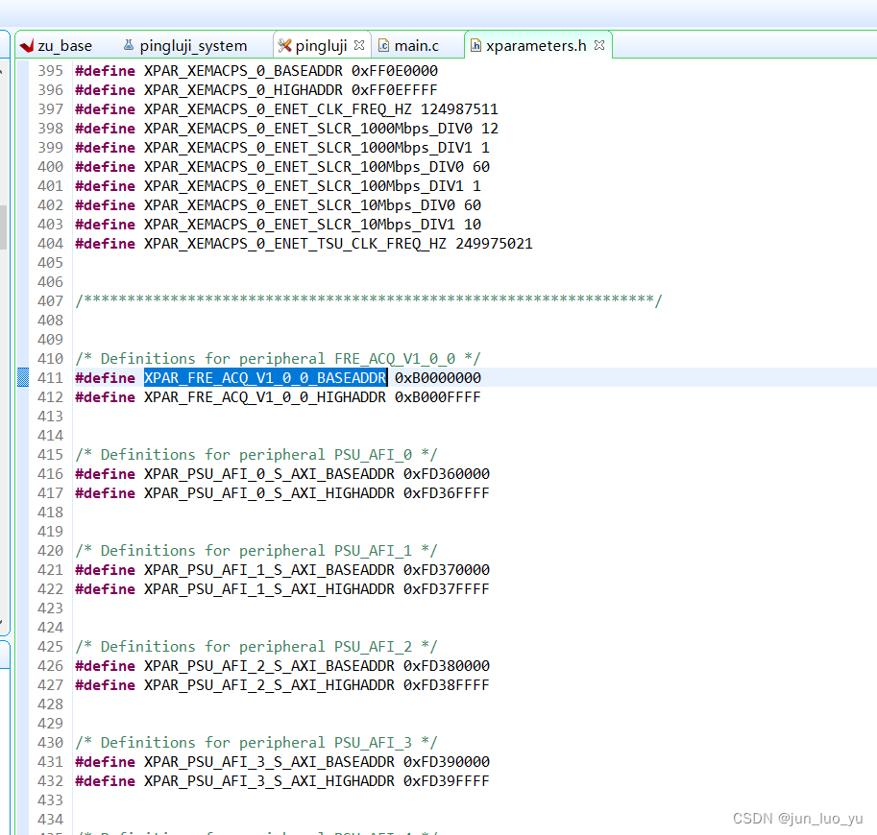The width and height of the screenshot is (877, 835).
Task: Click the flask icon on pingluji_system tab
Action: point(129,45)
